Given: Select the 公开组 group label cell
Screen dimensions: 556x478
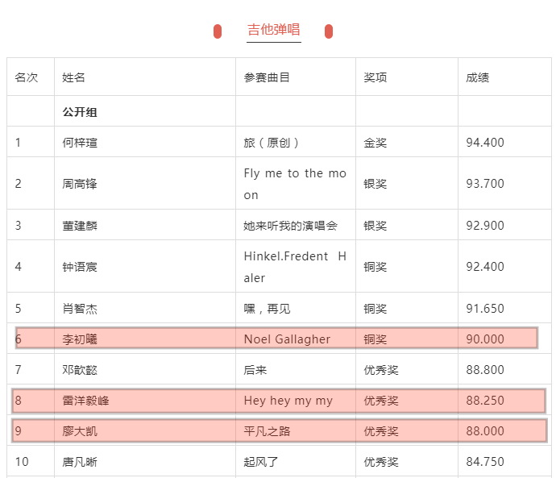Looking at the screenshot, I should click(80, 112).
